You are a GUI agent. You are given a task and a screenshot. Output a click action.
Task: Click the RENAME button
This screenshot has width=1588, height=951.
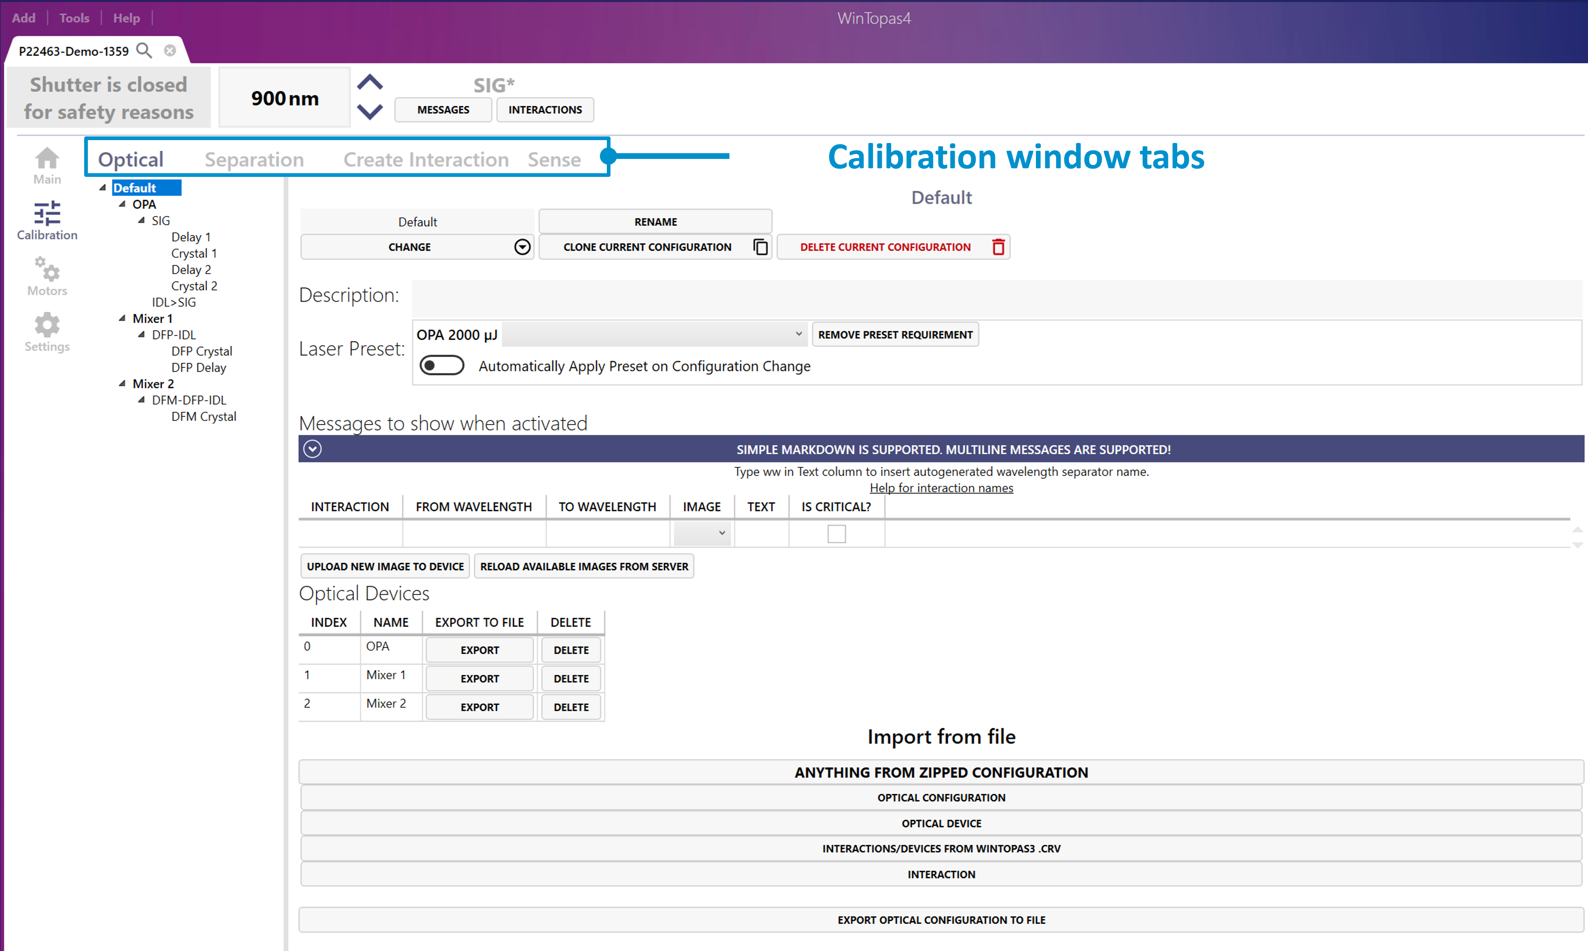tap(655, 221)
